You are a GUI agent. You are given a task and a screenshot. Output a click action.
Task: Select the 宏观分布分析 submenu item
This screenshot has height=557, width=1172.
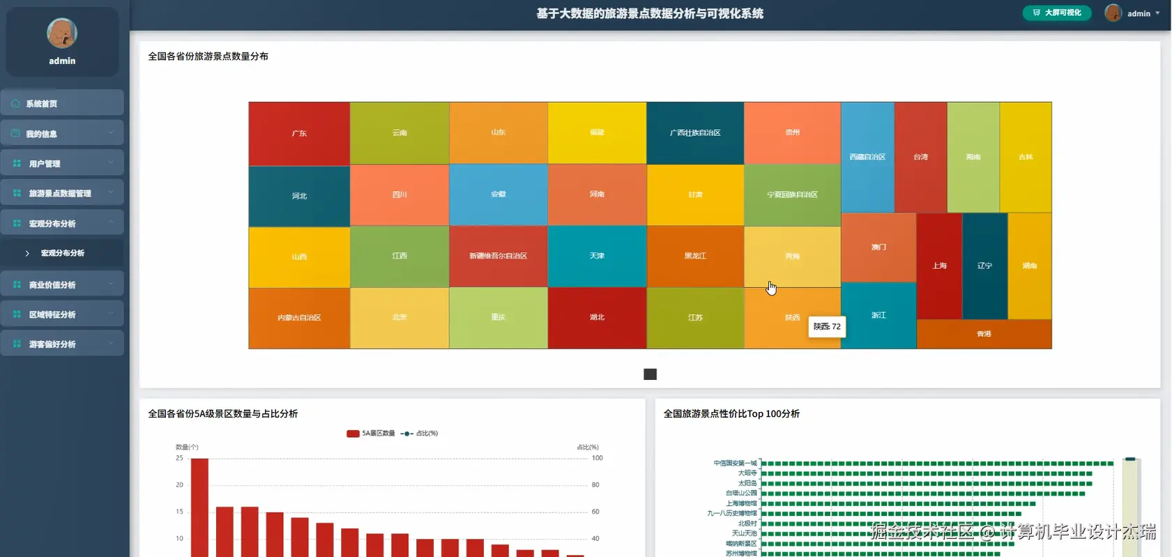click(62, 253)
